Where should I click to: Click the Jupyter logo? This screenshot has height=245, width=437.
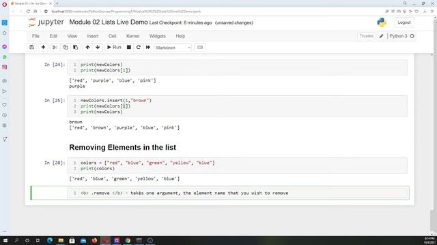[46, 22]
